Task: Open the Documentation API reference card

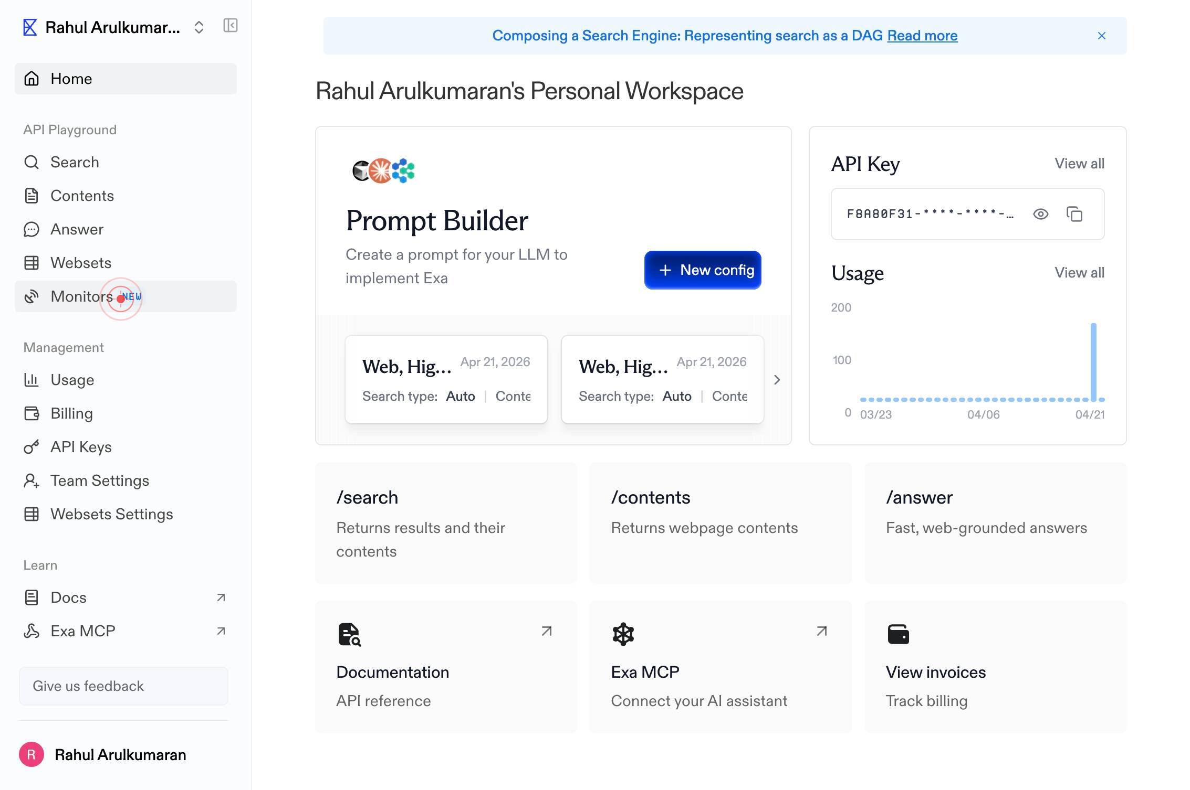Action: [x=446, y=667]
